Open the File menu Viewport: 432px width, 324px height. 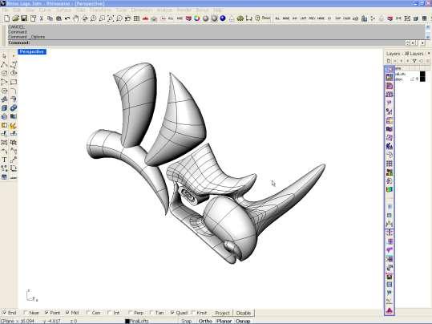click(x=5, y=10)
